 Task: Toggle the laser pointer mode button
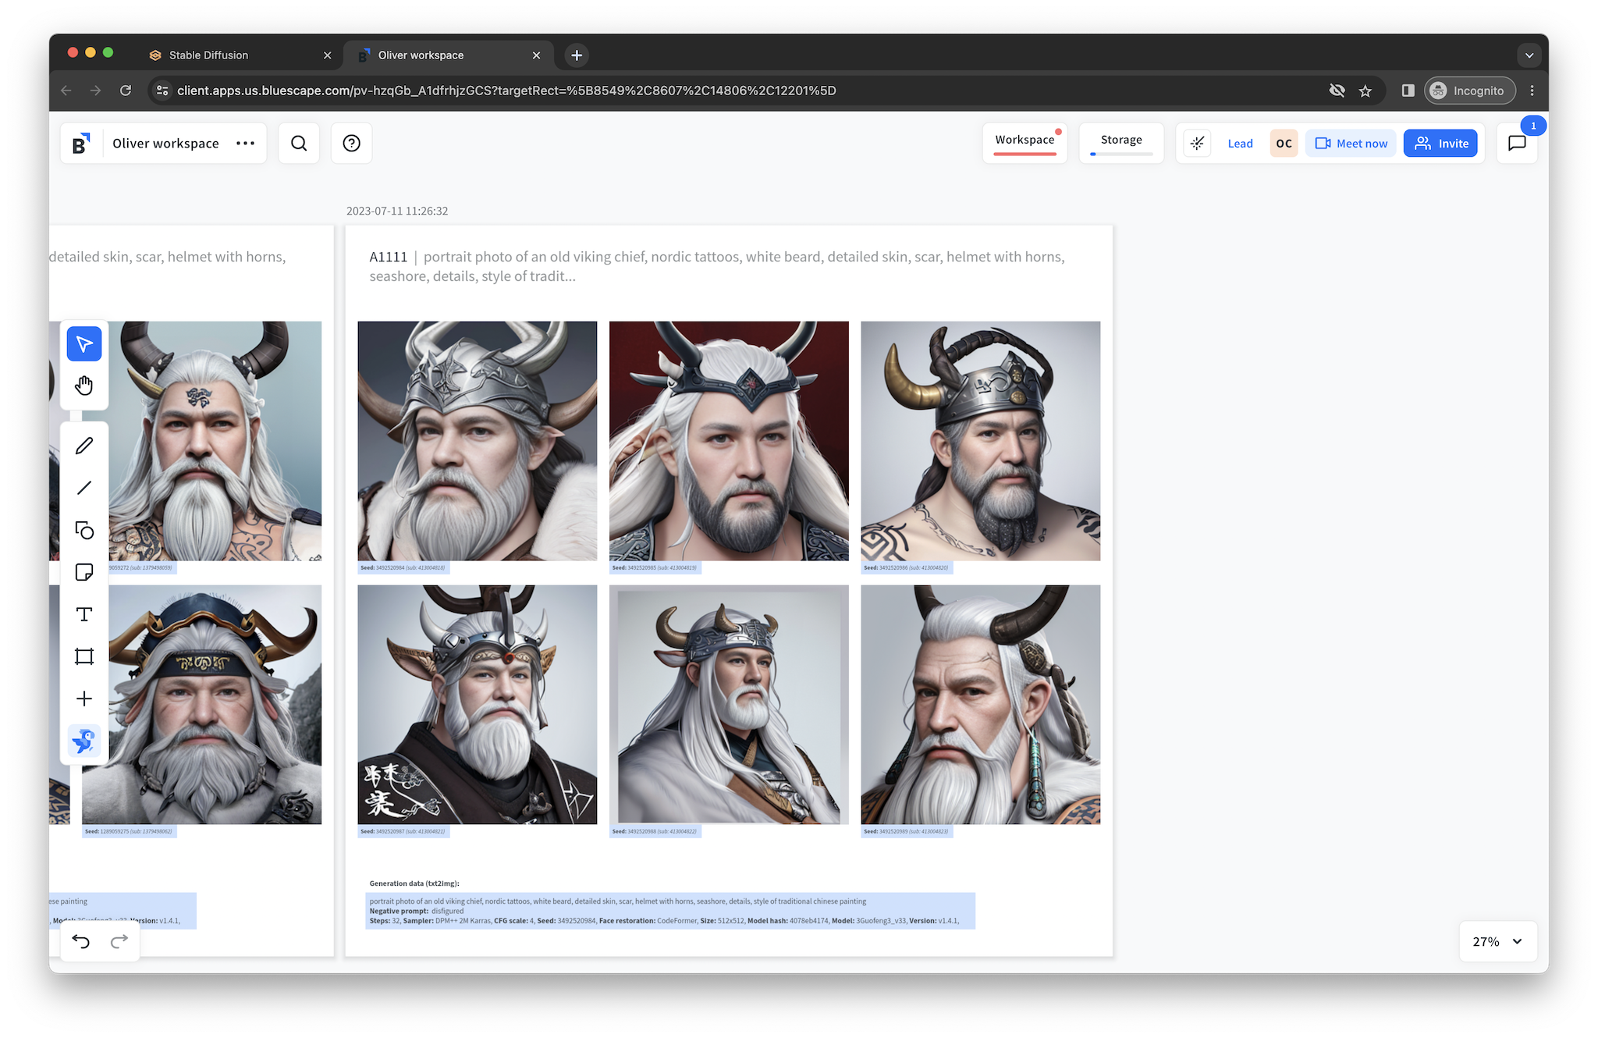1197,144
